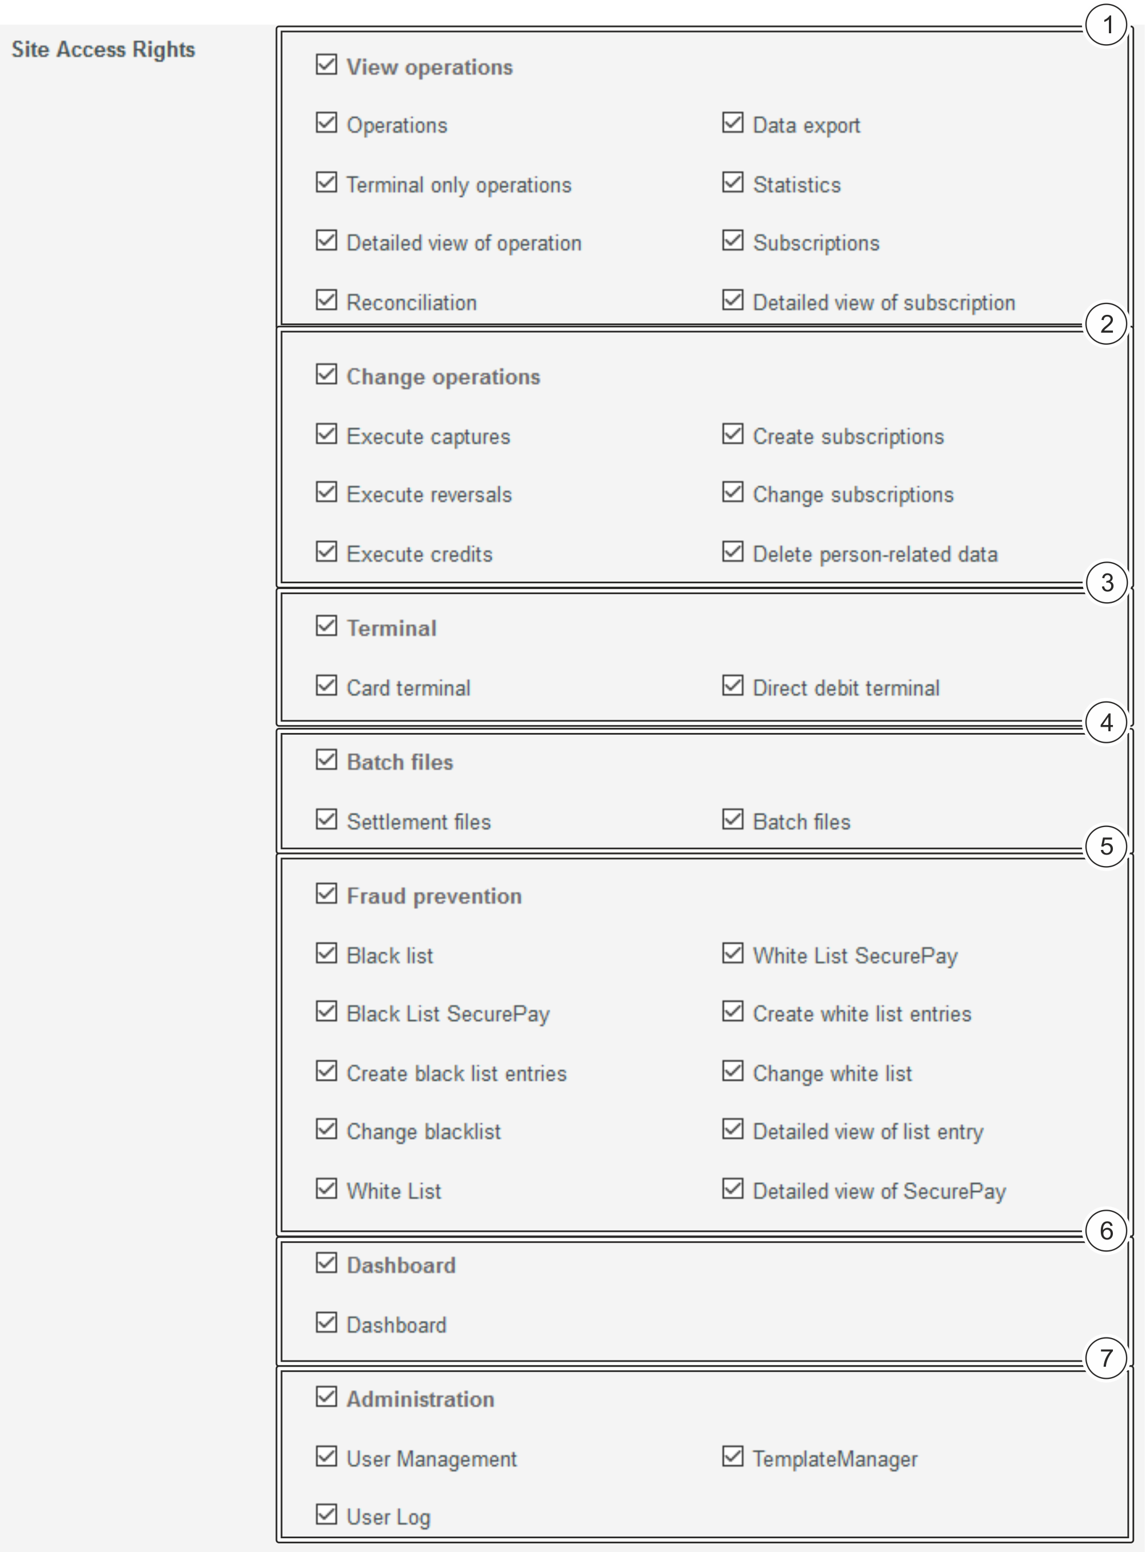The image size is (1145, 1552).
Task: Uncheck the Fraud prevention group checkbox
Action: [x=326, y=894]
